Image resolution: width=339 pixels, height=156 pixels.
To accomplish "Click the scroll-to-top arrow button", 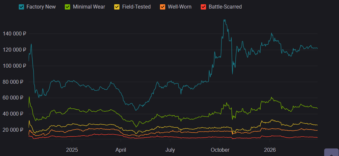I will pyautogui.click(x=331, y=153).
